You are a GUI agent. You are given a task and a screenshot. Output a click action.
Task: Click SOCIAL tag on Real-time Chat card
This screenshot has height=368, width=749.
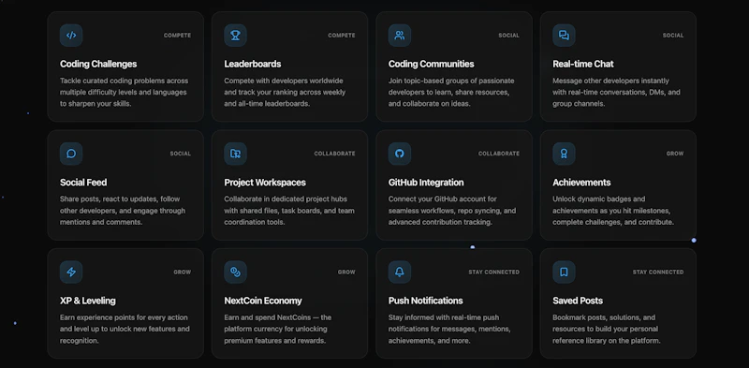click(673, 36)
